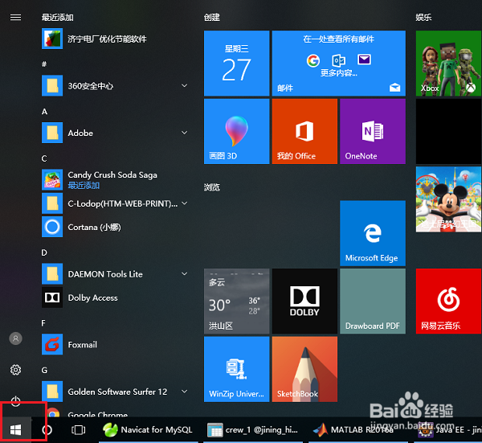Image resolution: width=482 pixels, height=443 pixels.
Task: Click the Windows Start button
Action: tap(15, 430)
